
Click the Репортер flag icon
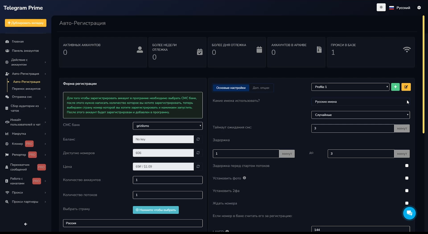pyautogui.click(x=7, y=155)
